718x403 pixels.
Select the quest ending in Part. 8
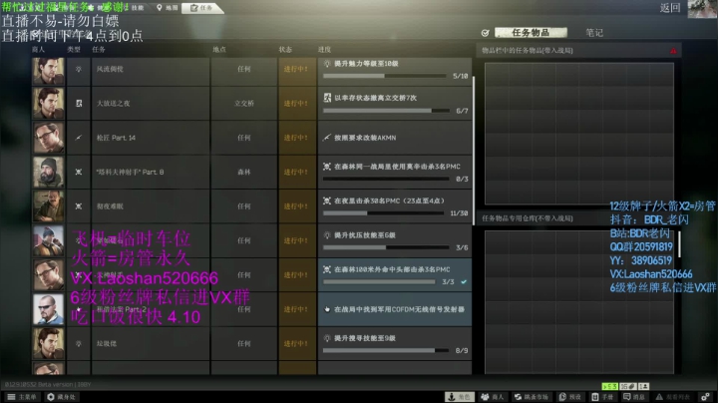click(130, 172)
